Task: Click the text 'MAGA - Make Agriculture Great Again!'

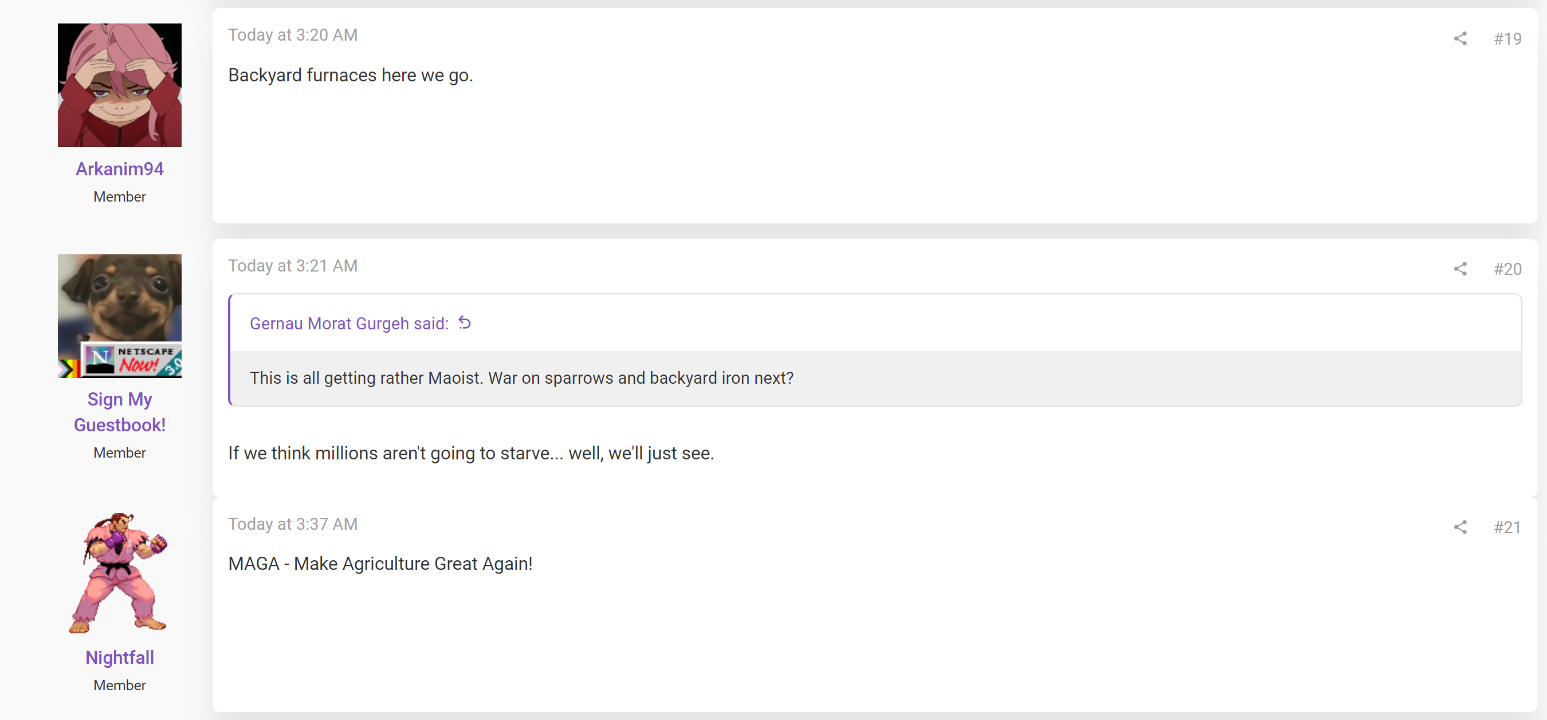Action: click(x=380, y=563)
